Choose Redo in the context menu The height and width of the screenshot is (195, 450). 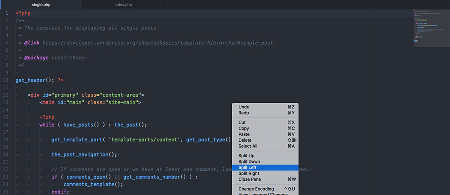point(244,113)
